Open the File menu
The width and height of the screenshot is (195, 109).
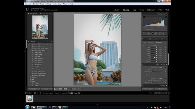click(26, 4)
